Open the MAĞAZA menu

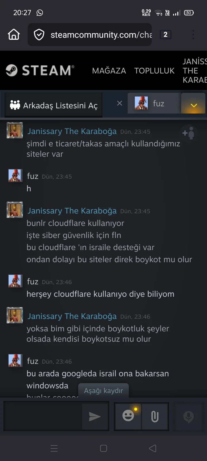[x=109, y=71]
